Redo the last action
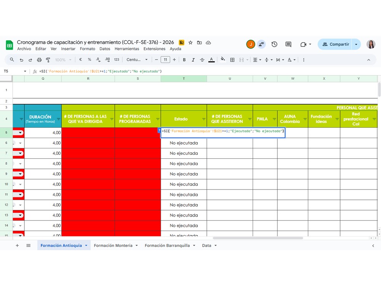 (x=30, y=60)
